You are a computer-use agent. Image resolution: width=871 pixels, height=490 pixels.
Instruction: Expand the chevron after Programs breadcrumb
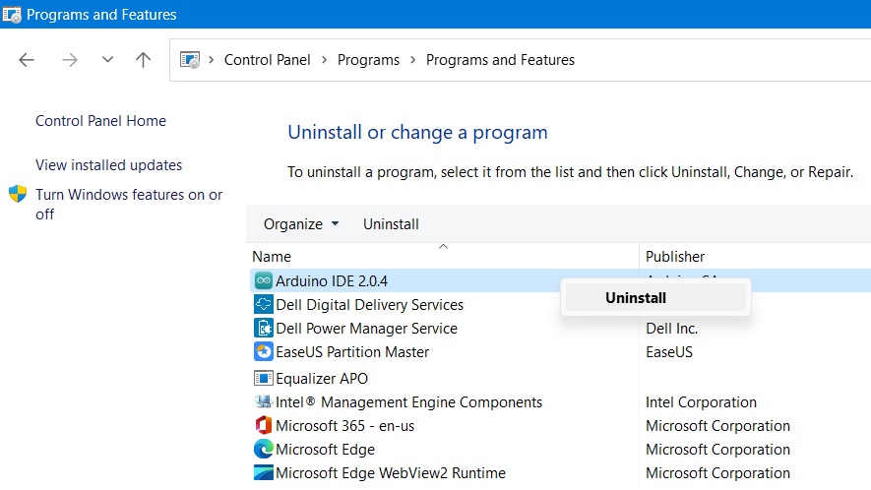coord(412,59)
